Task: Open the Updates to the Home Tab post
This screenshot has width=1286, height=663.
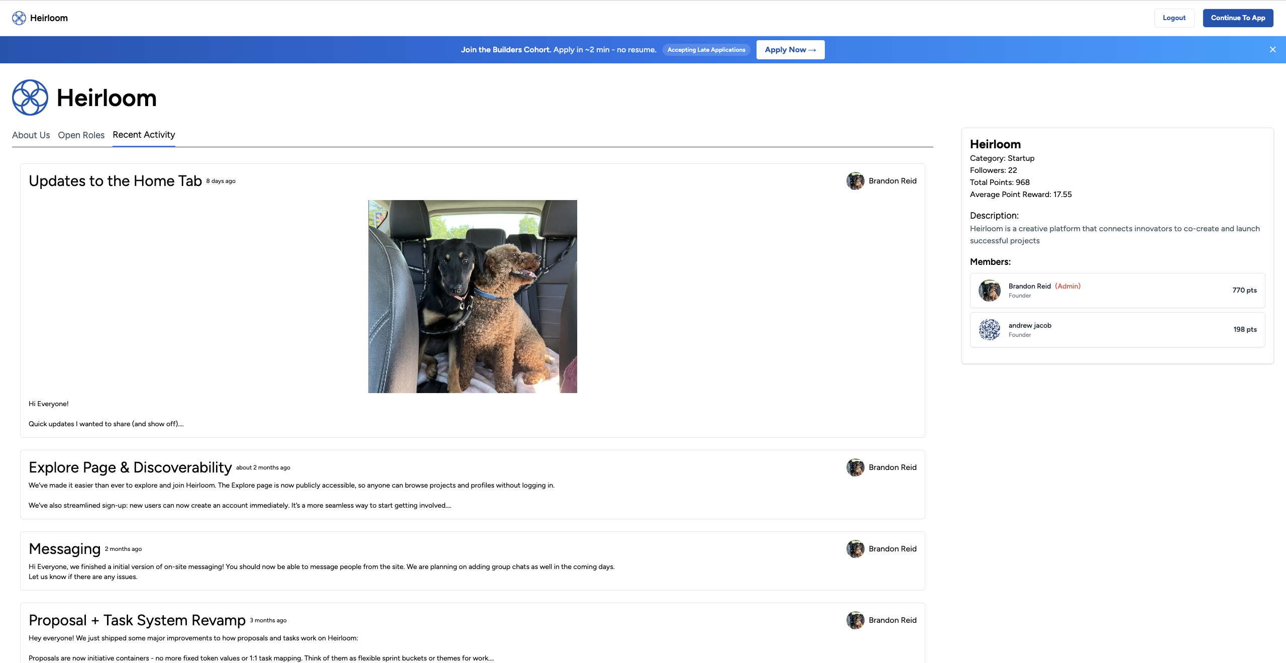Action: [x=115, y=181]
